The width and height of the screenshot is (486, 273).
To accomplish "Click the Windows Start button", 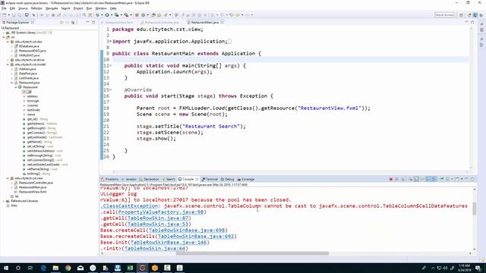I will click(6, 268).
